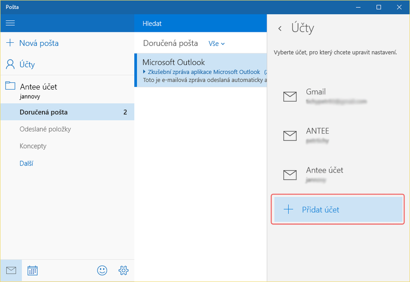This screenshot has width=410, height=282.
Task: Select the Doručená pošta folder
Action: pyautogui.click(x=44, y=112)
